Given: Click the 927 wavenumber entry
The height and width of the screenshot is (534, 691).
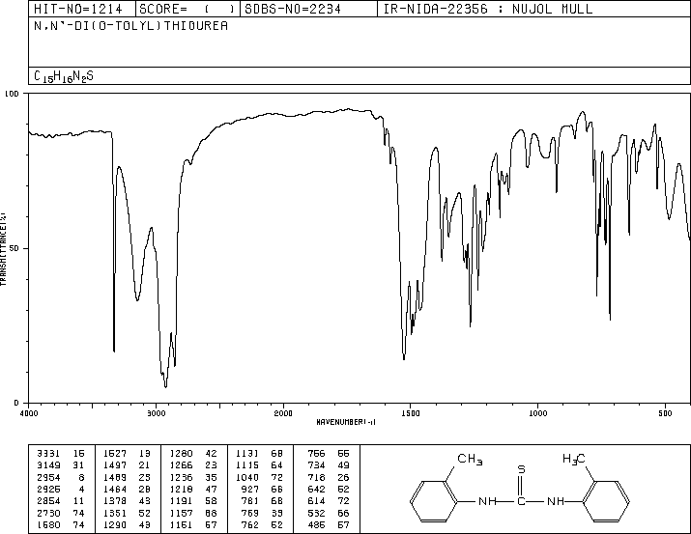Looking at the screenshot, I should pos(250,490).
